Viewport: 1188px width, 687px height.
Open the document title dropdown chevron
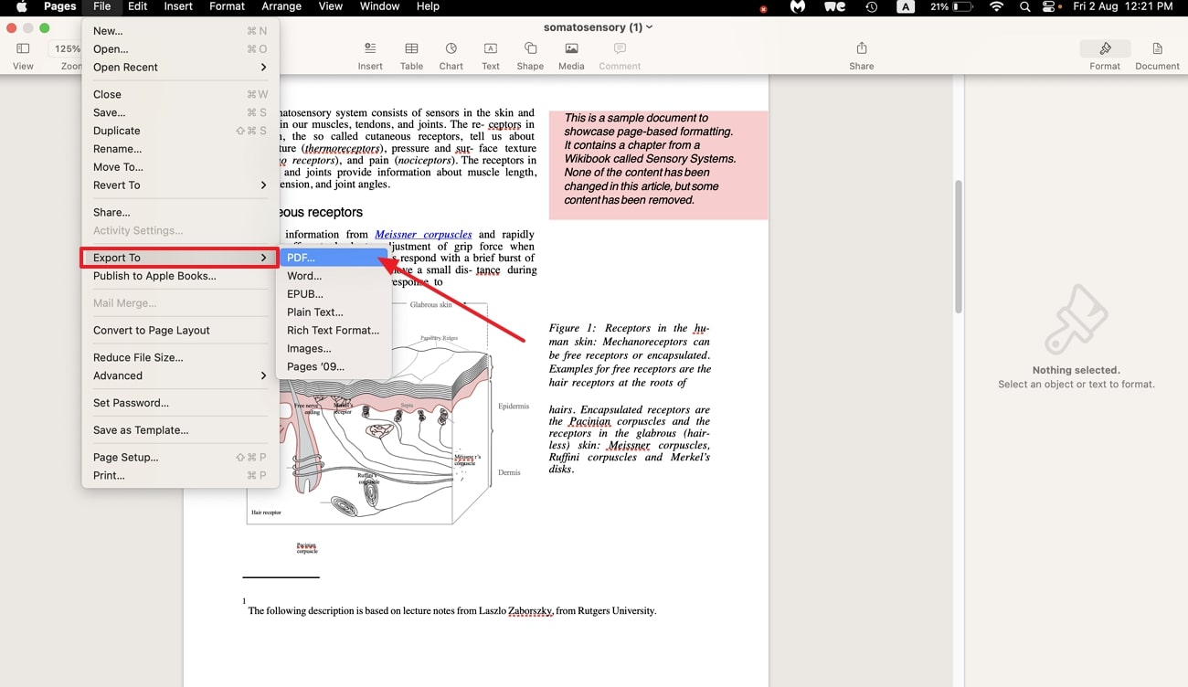tap(650, 27)
